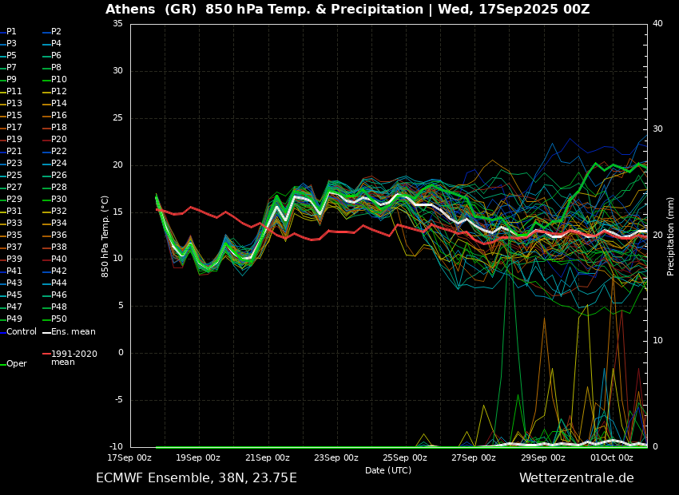Screen dimensions: 679x495
Task: Click the ECMWF Ensemble, 38N, 23.75E caption
Action: click(x=197, y=478)
